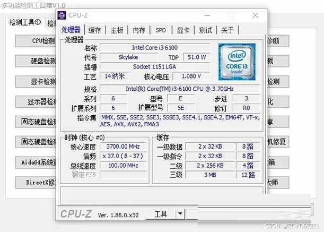Open the 工具 dropdown arrow
The width and height of the screenshot is (324, 232).
pyautogui.click(x=180, y=213)
